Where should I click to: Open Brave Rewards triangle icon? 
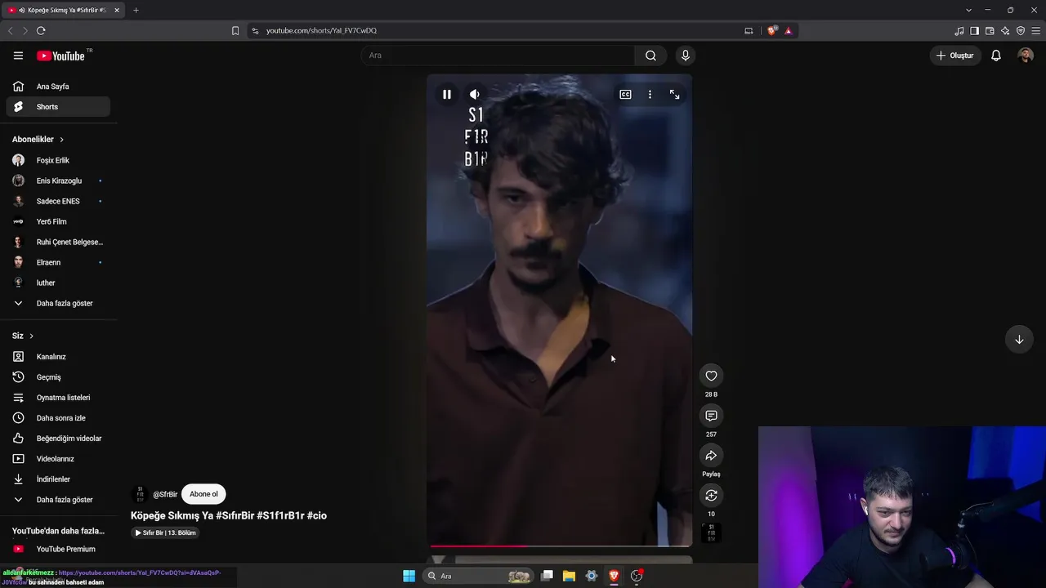coord(789,31)
